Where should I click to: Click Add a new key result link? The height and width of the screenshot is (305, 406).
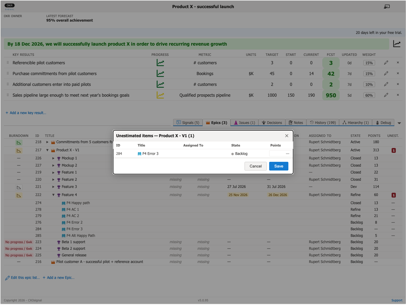pos(26,113)
